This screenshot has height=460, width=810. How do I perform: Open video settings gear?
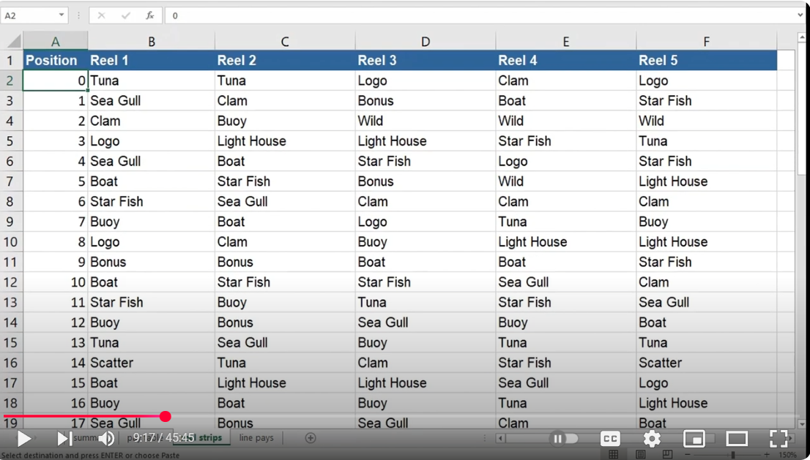(x=652, y=438)
